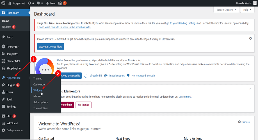
Task: Click the Dismiss link on Welcome panel
Action: click(245, 122)
